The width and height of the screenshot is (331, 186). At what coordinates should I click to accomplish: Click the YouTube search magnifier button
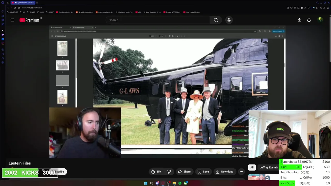coord(216,20)
